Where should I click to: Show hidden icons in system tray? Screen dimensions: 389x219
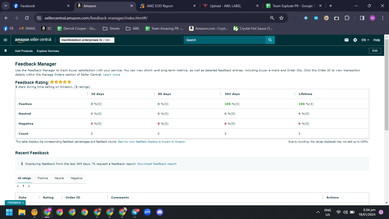coord(318,212)
